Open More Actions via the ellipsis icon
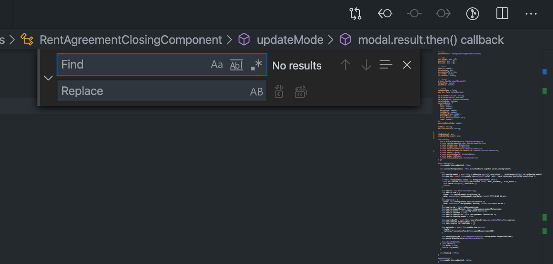Viewport: 553px width, 264px height. click(531, 14)
